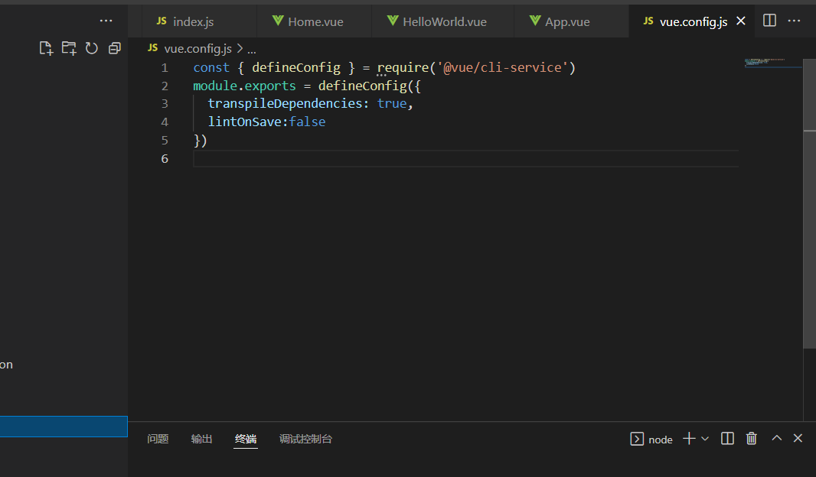Click the 'lintOnSave' property text
This screenshot has height=477, width=816.
pyautogui.click(x=245, y=122)
